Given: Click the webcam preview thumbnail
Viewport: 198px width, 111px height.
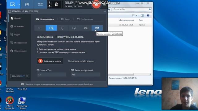Looking at the screenshot, I should coord(180,94).
